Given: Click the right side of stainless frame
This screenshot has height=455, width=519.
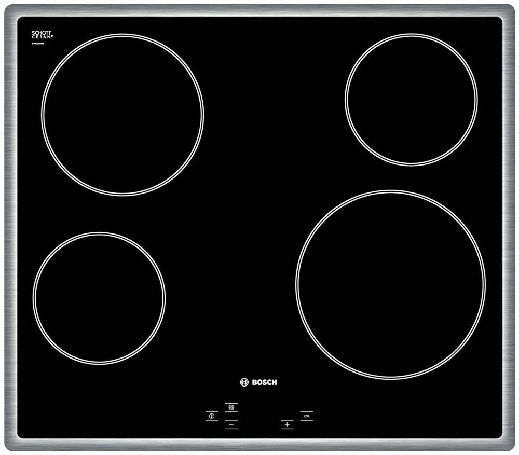Looking at the screenshot, I should click(x=511, y=228).
